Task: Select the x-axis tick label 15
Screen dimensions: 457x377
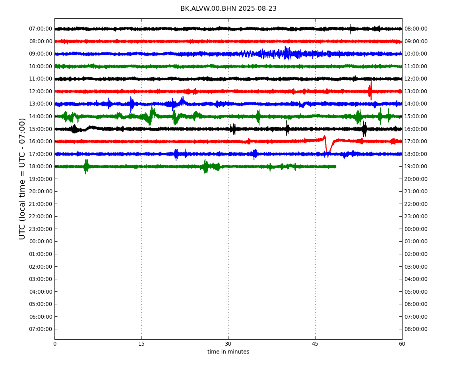Action: tap(141, 344)
